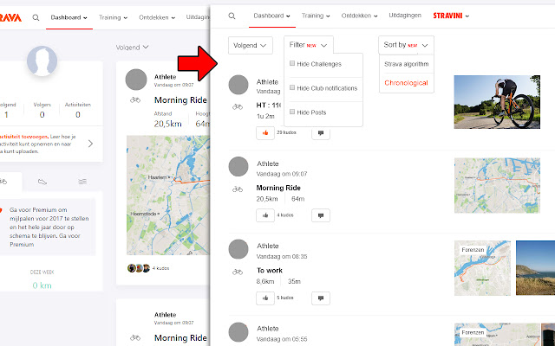
Task: Open Morning Ride title in left card
Action: 180,100
